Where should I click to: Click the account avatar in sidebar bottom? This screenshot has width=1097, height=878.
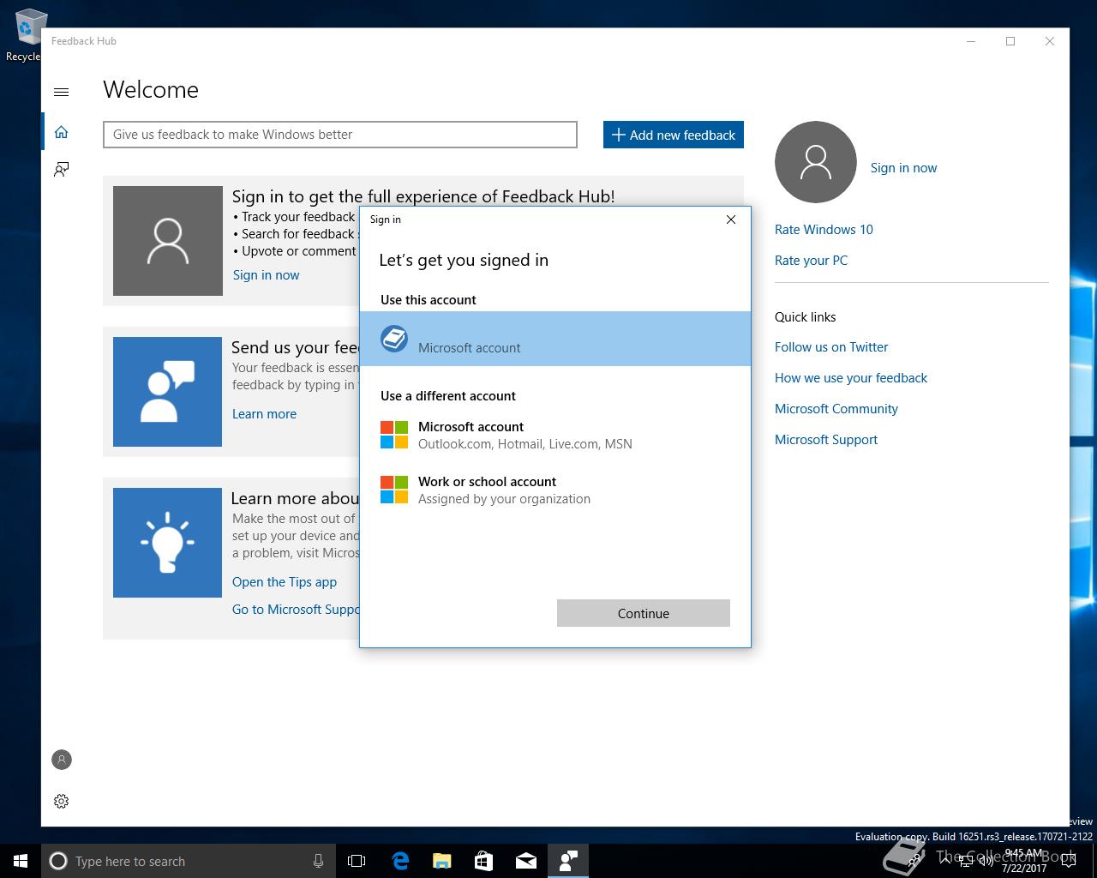pyautogui.click(x=61, y=760)
